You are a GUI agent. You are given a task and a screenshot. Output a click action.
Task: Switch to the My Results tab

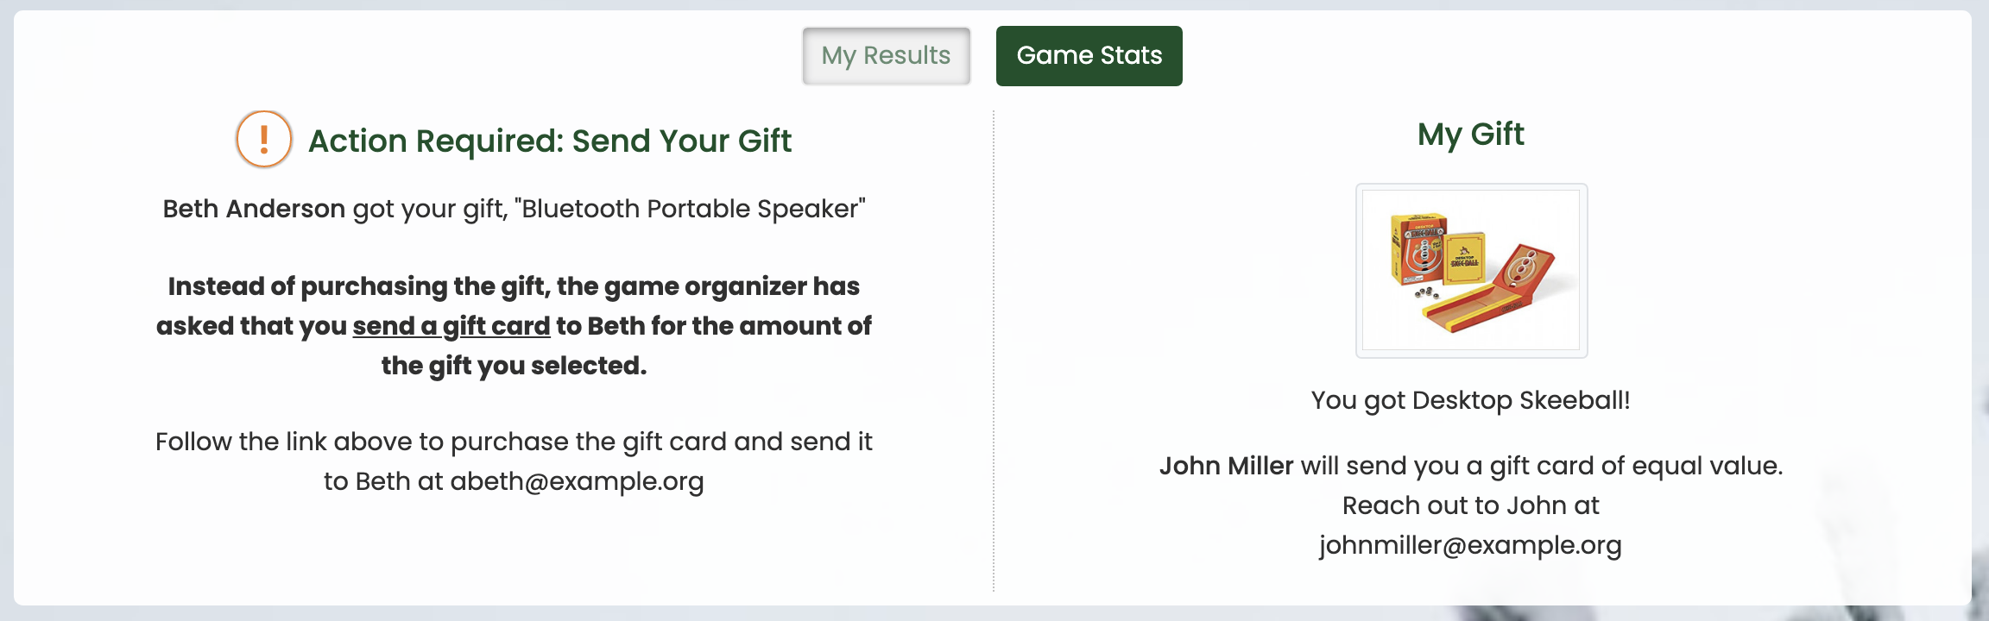point(887,56)
